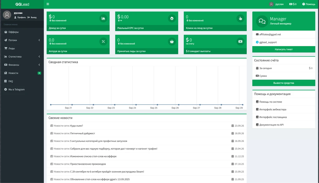
Task: Open the Профиль link under username
Action: click(20, 17)
